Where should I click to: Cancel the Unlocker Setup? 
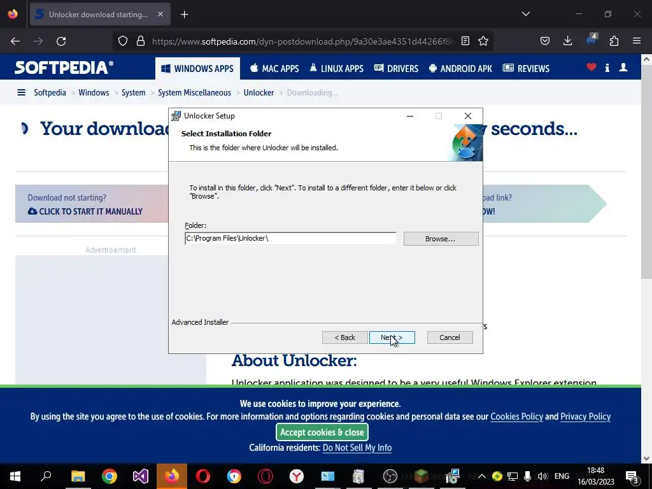point(450,337)
